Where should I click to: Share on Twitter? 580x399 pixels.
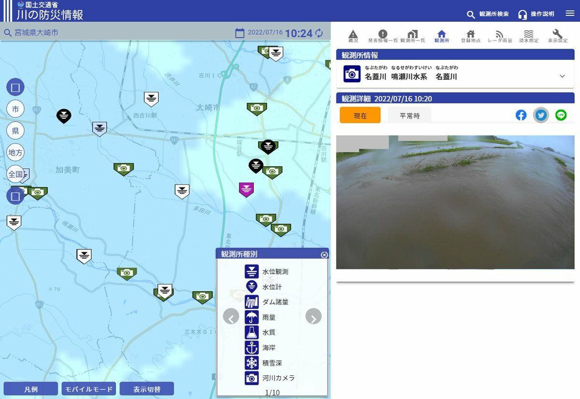[541, 115]
